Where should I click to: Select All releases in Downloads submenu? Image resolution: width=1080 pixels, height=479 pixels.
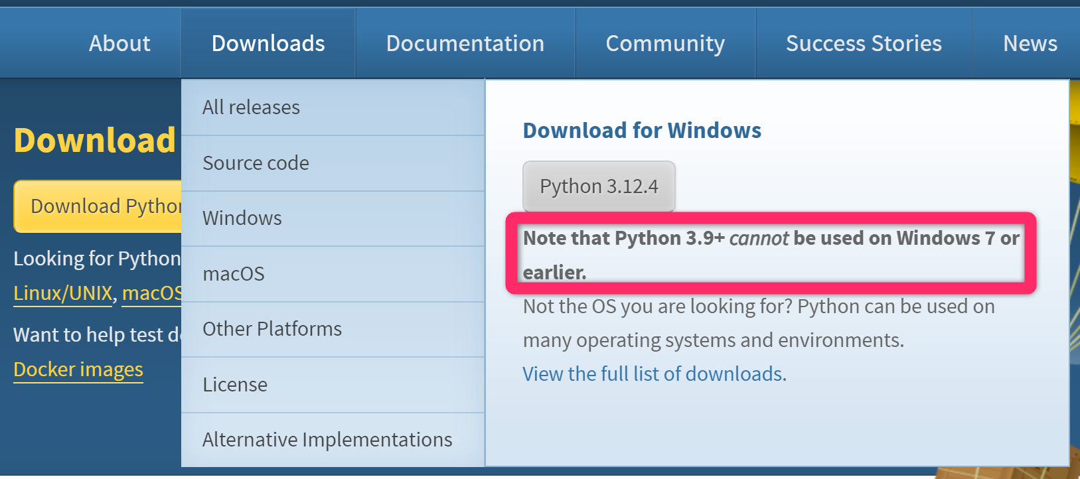click(x=333, y=107)
